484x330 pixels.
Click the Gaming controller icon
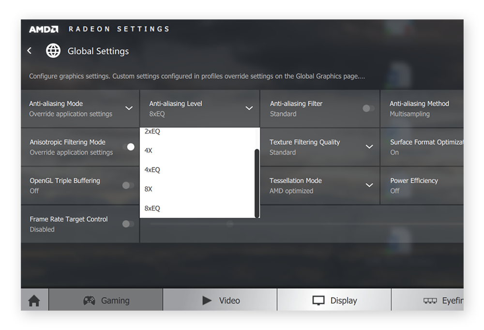pos(89,300)
